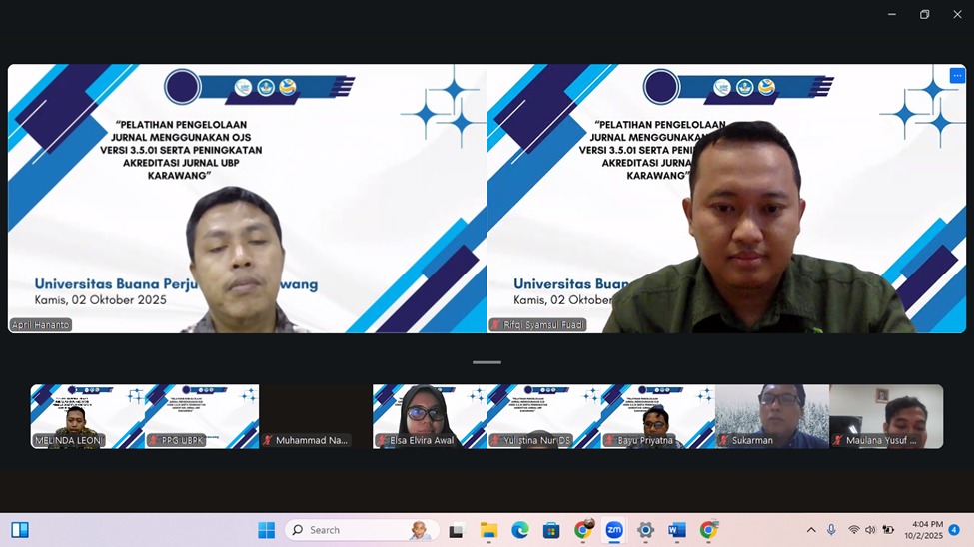Viewport: 974px width, 547px height.
Task: Click the notification count badge
Action: coord(954,530)
